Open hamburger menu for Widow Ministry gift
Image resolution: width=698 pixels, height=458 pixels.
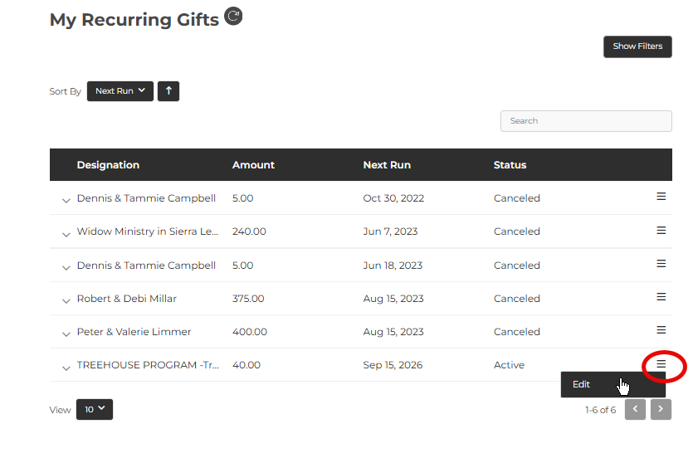(x=661, y=230)
